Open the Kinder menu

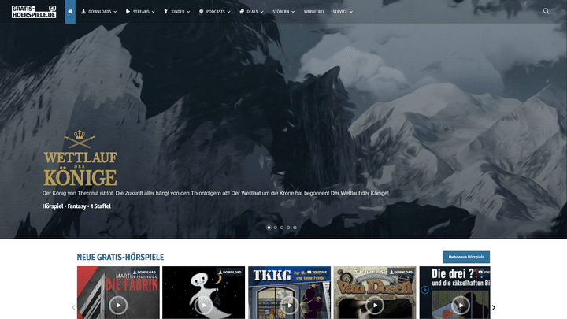177,12
